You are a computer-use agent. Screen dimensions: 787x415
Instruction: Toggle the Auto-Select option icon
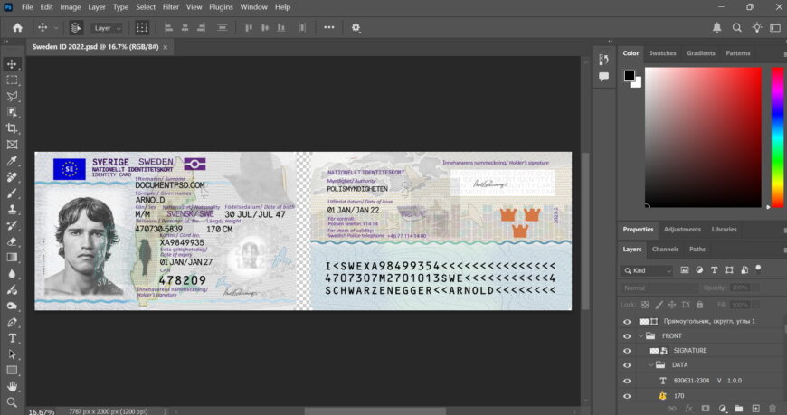pyautogui.click(x=76, y=28)
